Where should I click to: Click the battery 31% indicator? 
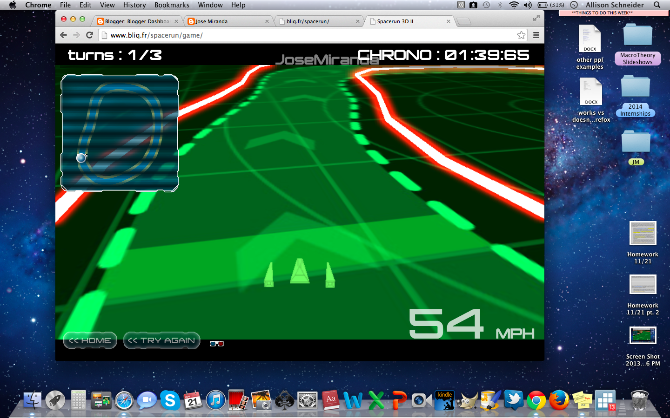click(x=551, y=5)
